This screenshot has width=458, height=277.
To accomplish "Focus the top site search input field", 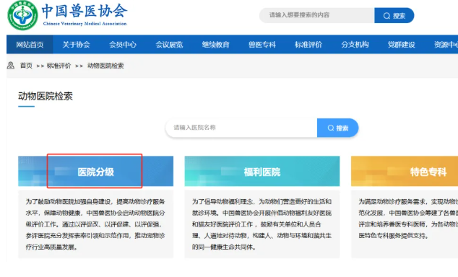I will point(317,15).
